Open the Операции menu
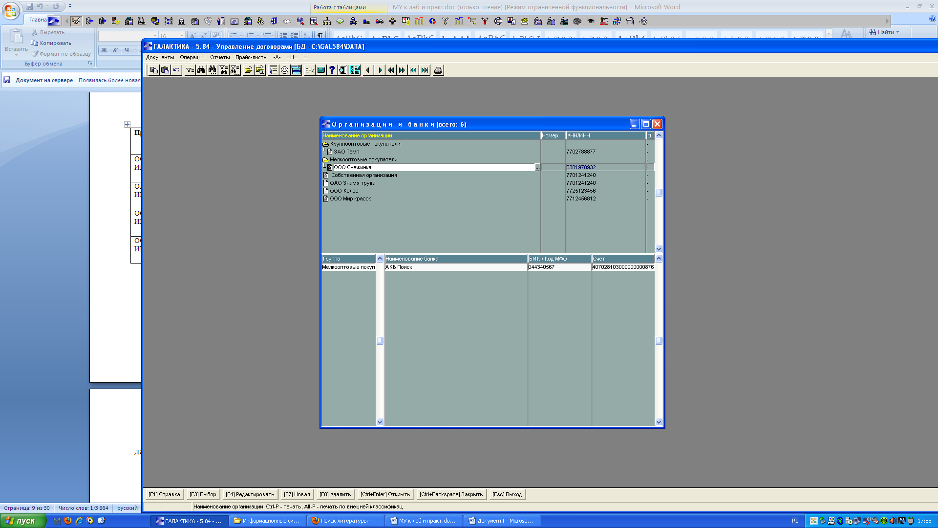 (x=192, y=57)
